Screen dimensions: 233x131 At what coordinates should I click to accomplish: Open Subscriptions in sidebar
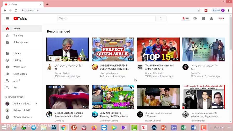pyautogui.click(x=22, y=42)
